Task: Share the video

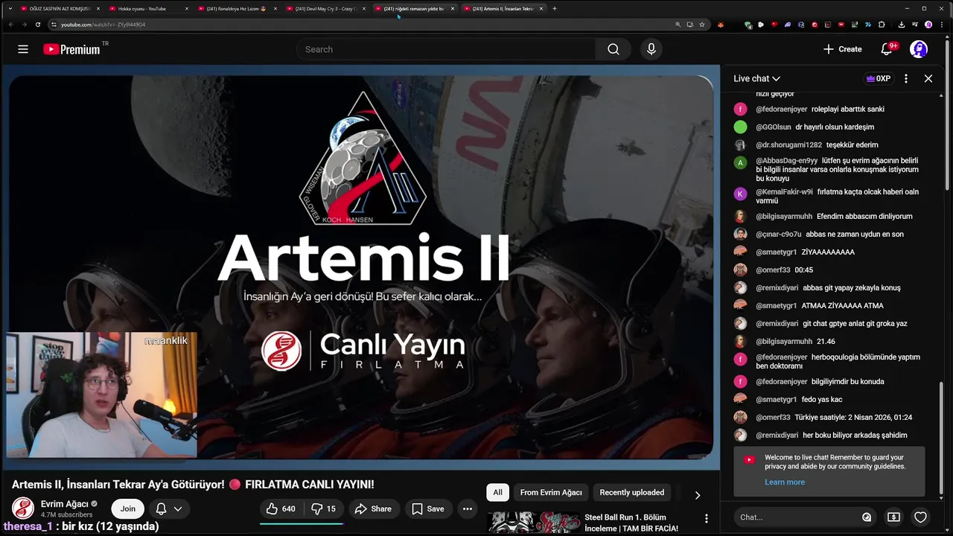Action: 373,509
